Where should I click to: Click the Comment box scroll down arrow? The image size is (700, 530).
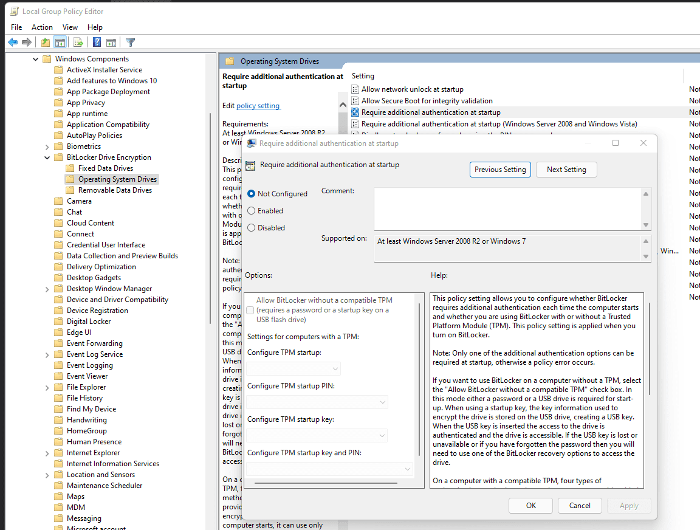point(645,225)
